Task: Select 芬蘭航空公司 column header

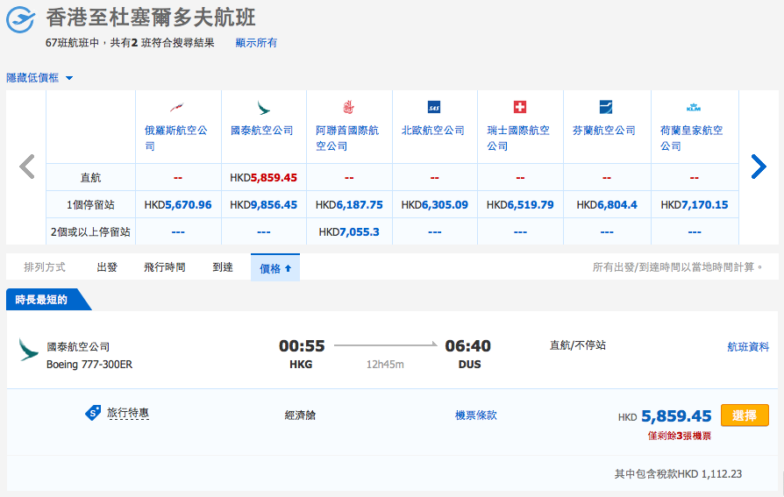Action: pyautogui.click(x=604, y=131)
